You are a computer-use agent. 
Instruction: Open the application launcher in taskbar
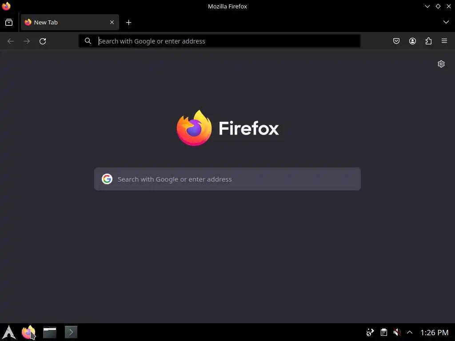tap(9, 332)
